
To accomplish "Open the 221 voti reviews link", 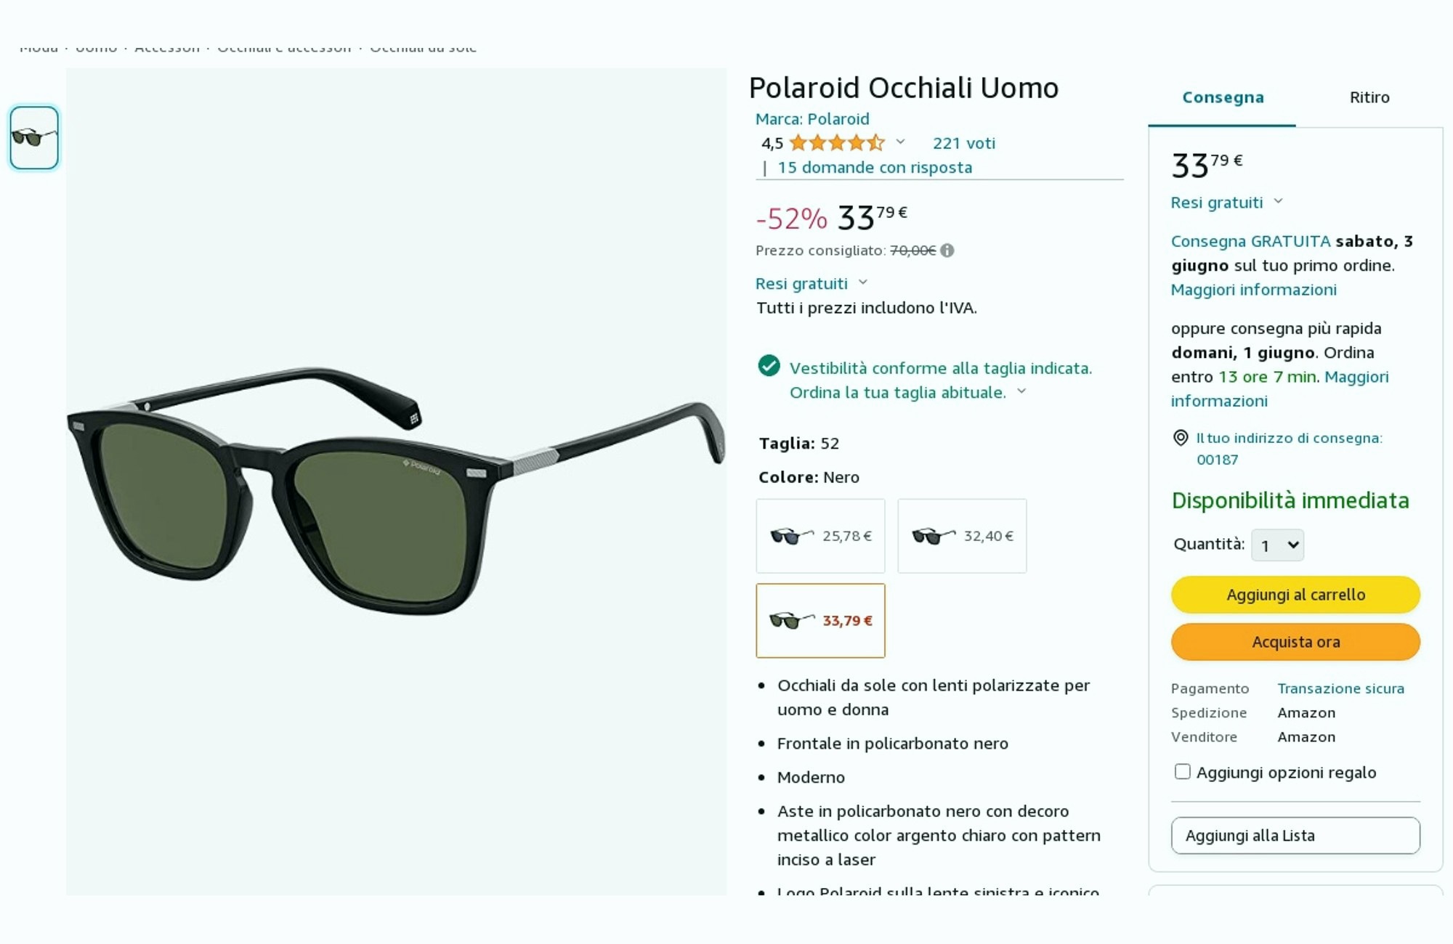I will [x=963, y=143].
